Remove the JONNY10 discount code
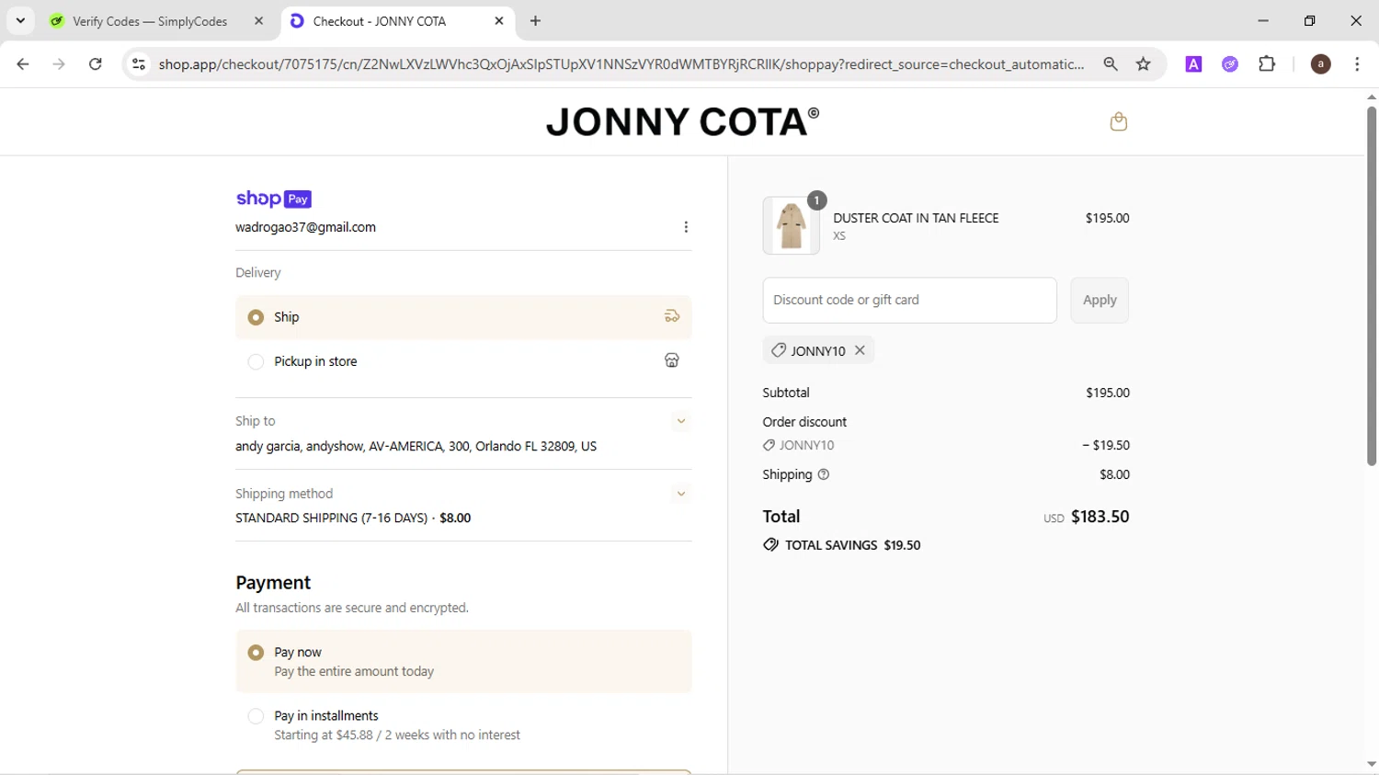This screenshot has width=1379, height=775. (860, 350)
